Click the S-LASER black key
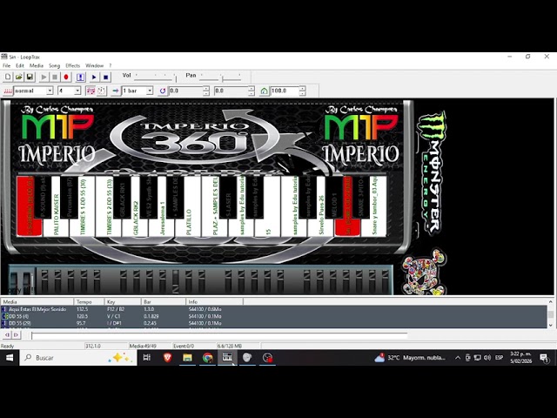557x418 pixels. [228, 198]
